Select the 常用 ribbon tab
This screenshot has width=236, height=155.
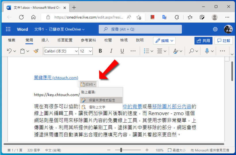(x=29, y=40)
